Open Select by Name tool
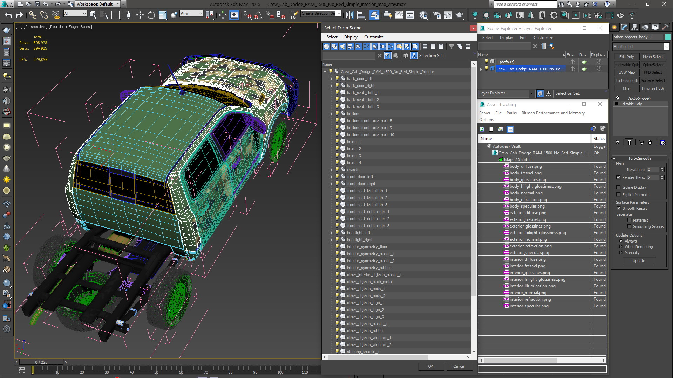The width and height of the screenshot is (673, 378). point(104,15)
